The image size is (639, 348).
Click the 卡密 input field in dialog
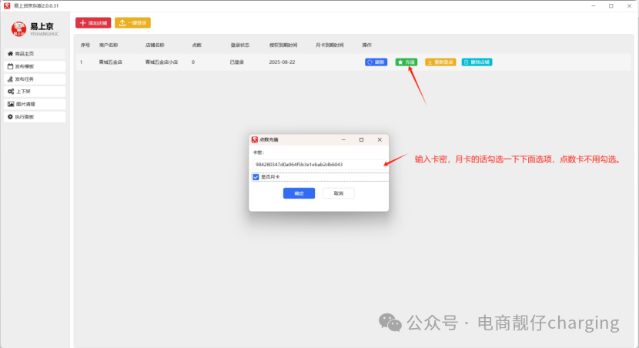point(319,165)
